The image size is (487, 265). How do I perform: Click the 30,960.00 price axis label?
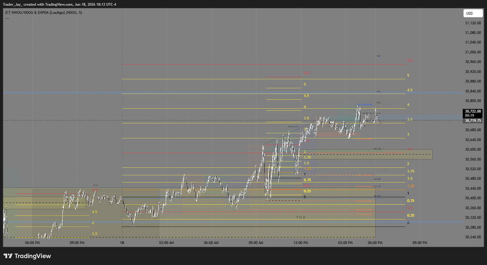tap(473, 62)
